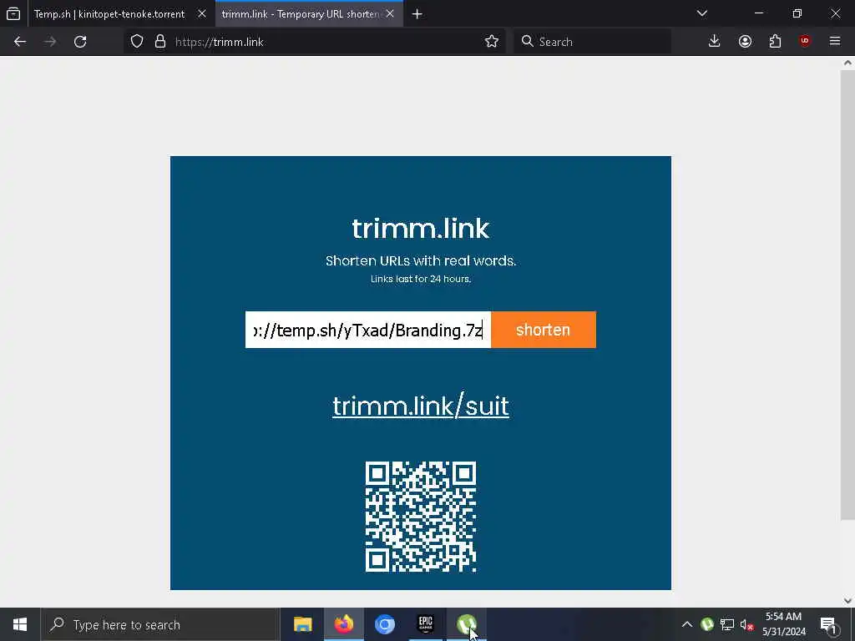Open the Firefox account menu
Viewport: 855px width, 641px height.
coord(745,42)
